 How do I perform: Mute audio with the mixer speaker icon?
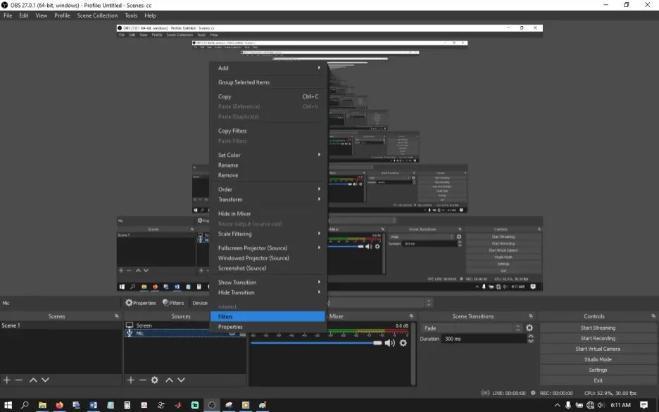coord(389,343)
